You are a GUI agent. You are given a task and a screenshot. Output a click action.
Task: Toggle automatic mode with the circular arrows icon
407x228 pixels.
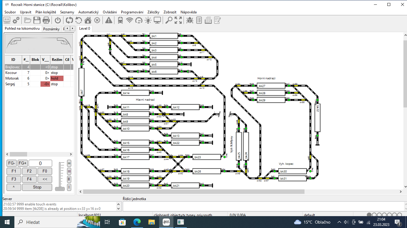[x=69, y=20]
